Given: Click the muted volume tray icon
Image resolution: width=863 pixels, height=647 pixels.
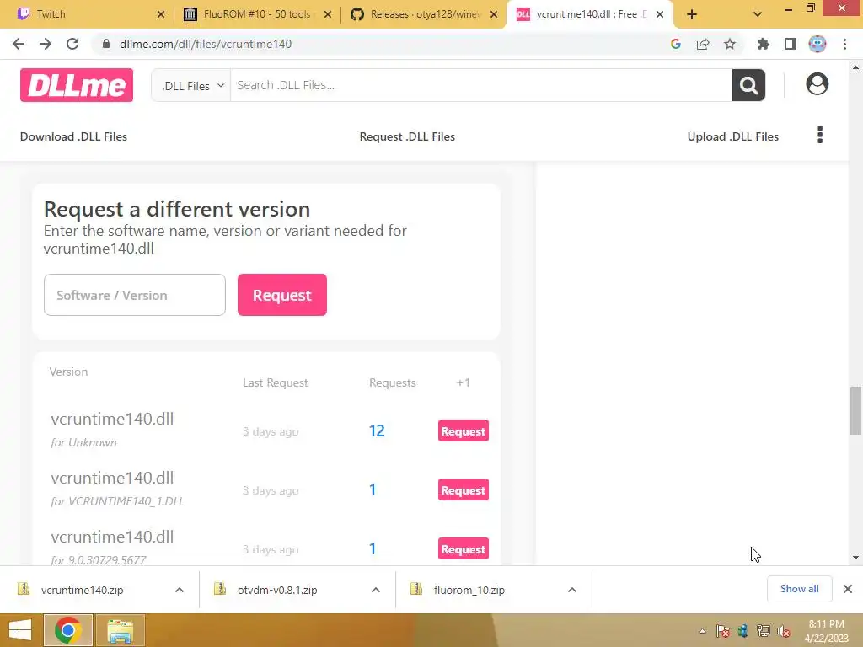Looking at the screenshot, I should (783, 631).
